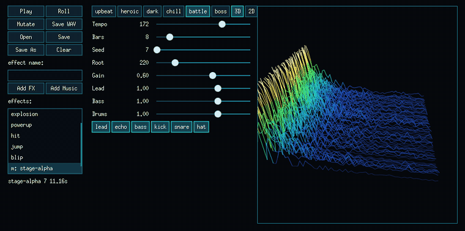The width and height of the screenshot is (465, 231).
Task: Click the Save As button
Action: click(26, 50)
